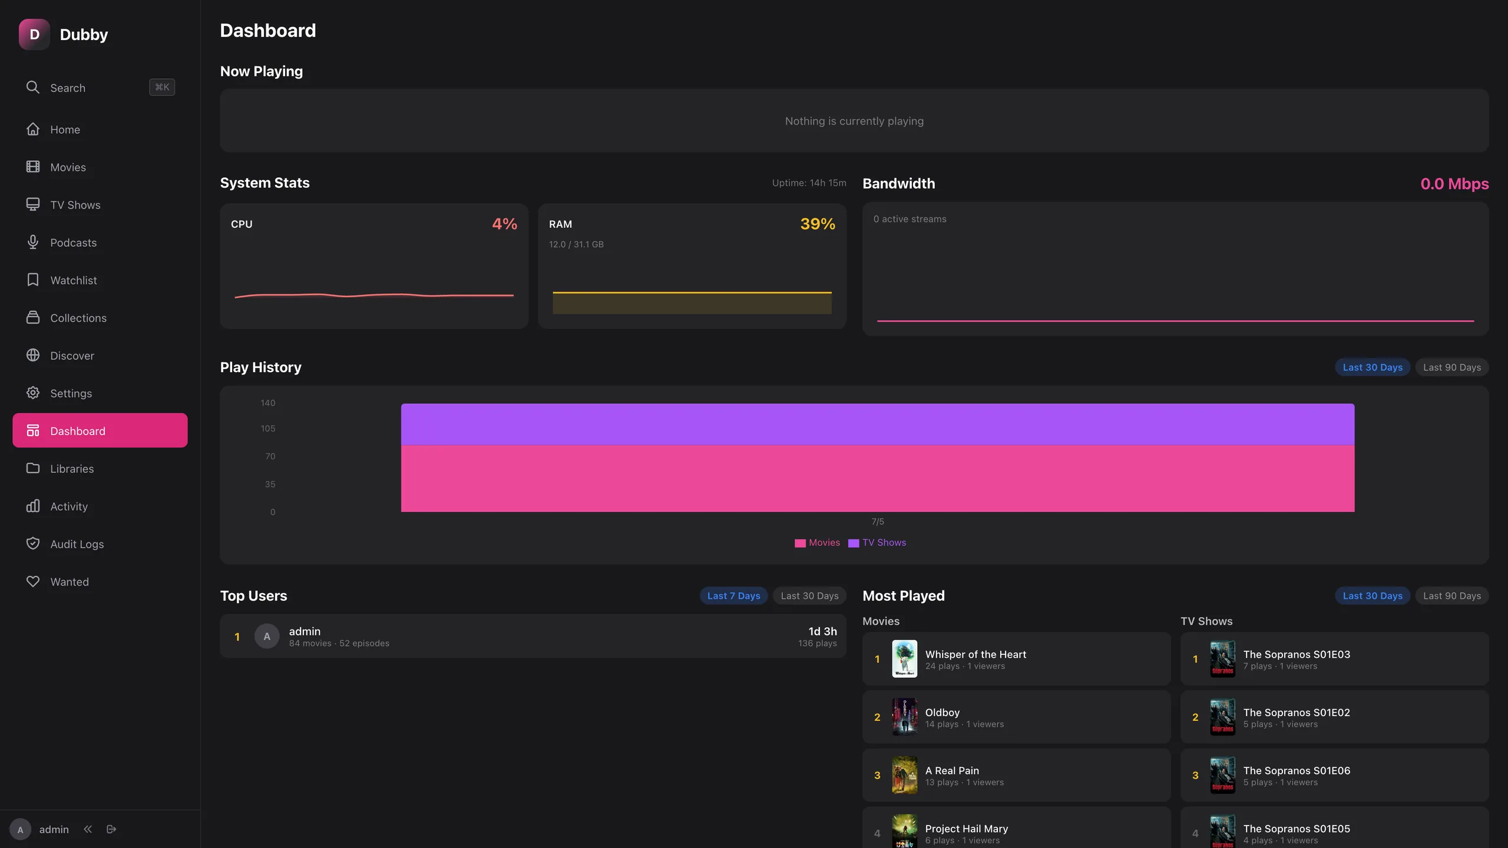Viewport: 1508px width, 848px height.
Task: Click the Movies film icon
Action: [33, 167]
